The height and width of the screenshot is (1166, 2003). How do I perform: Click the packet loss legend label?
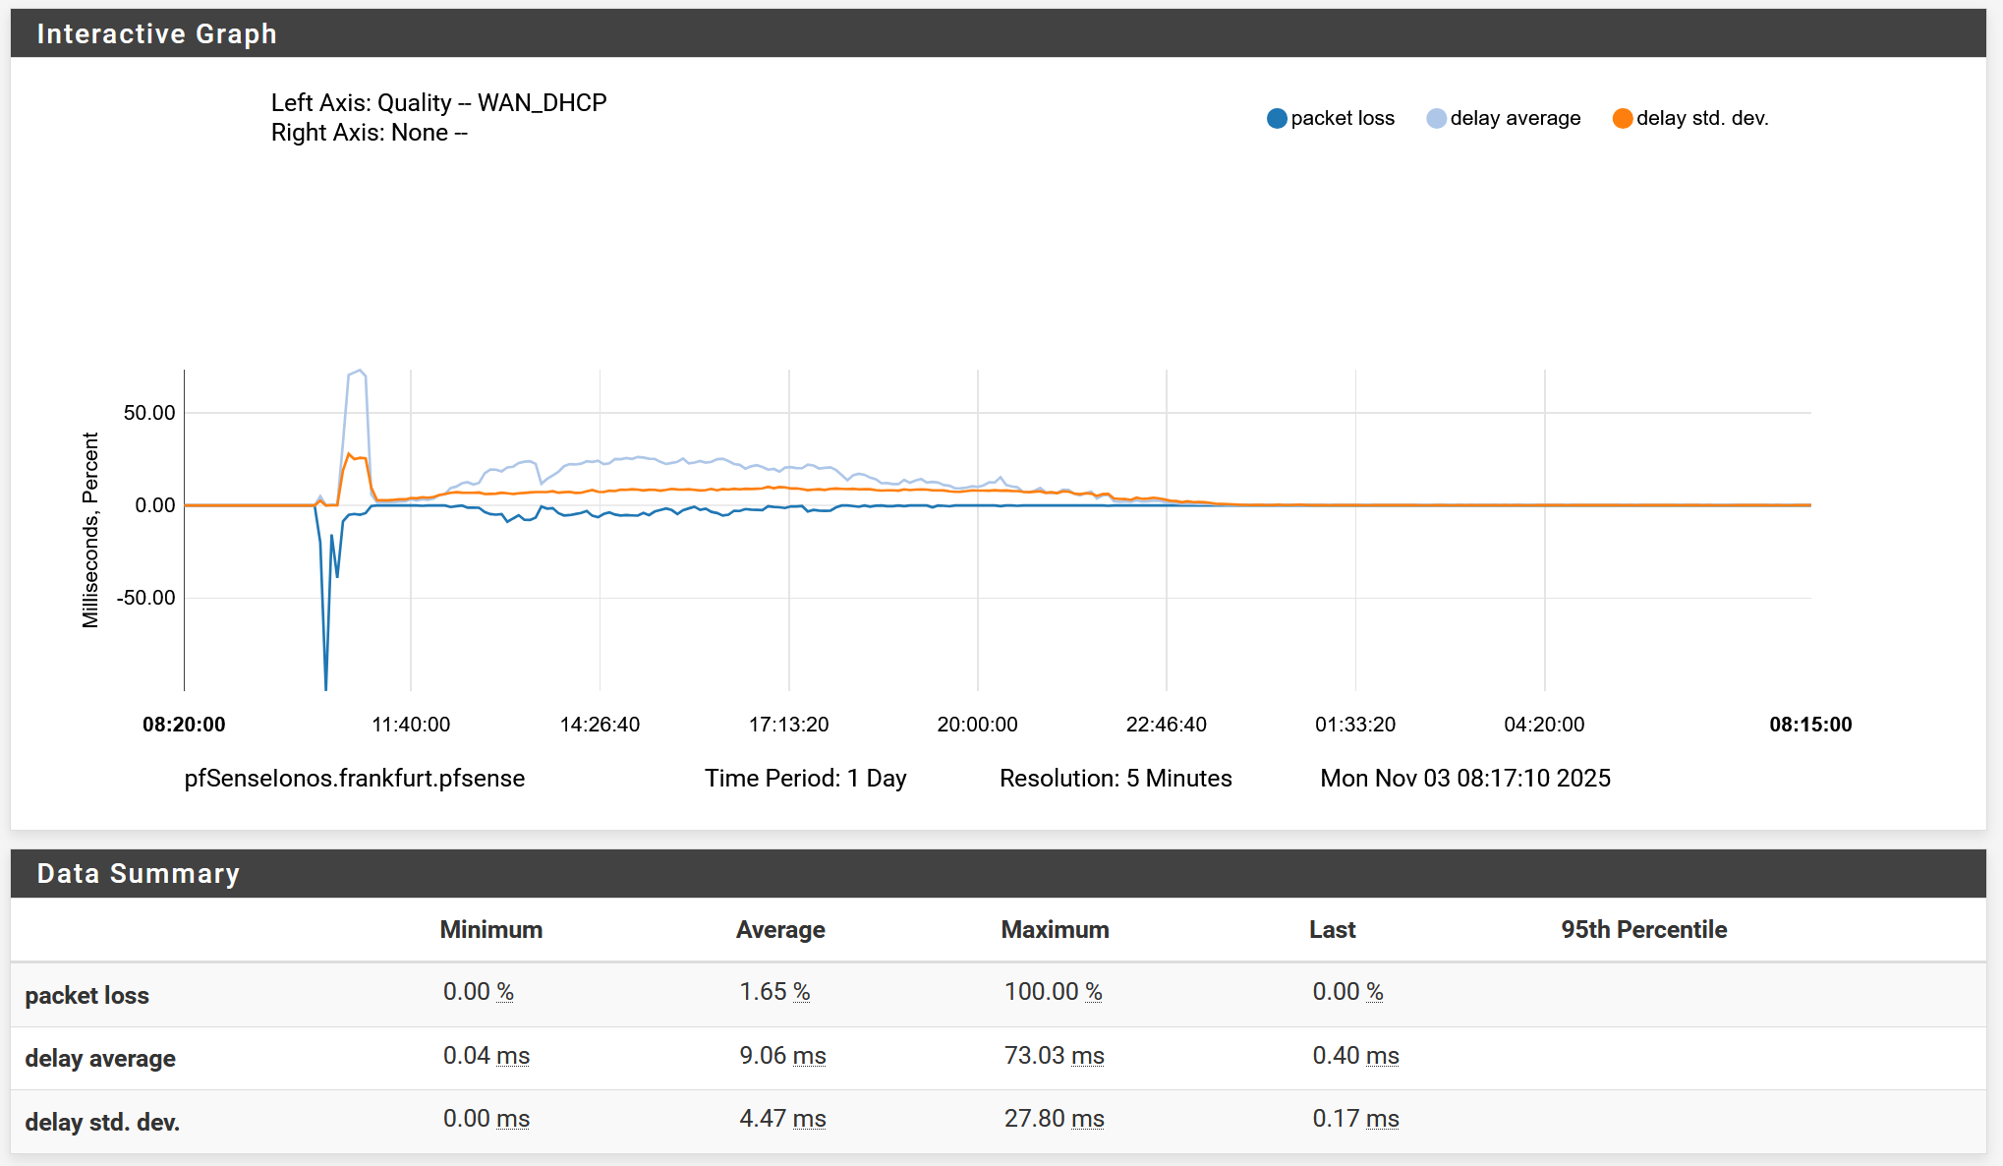pyautogui.click(x=1343, y=119)
